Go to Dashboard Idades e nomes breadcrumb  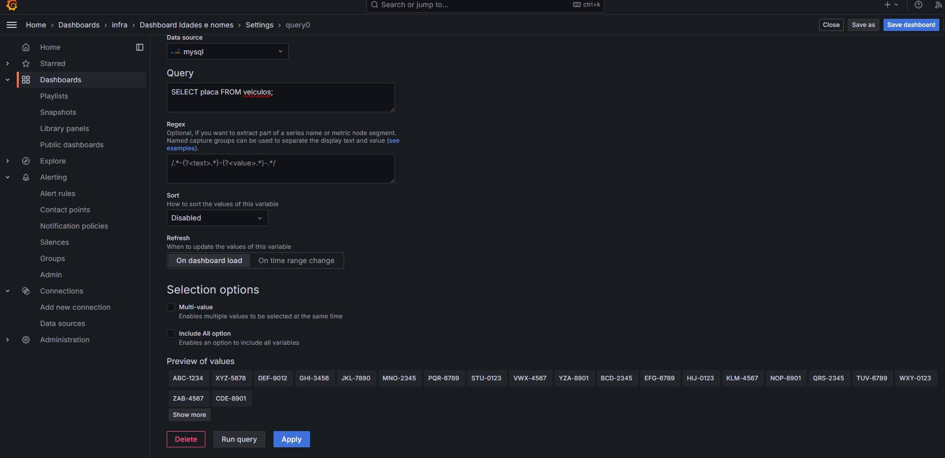pos(187,25)
